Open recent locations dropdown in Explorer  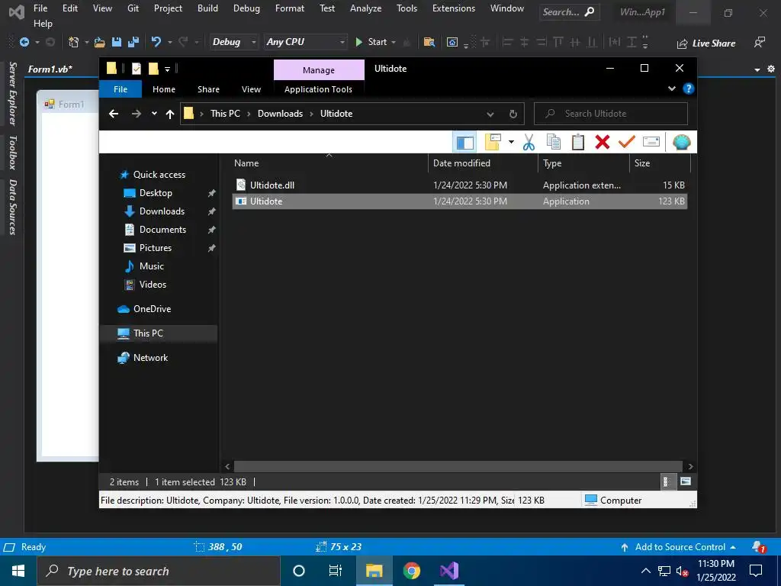[154, 114]
